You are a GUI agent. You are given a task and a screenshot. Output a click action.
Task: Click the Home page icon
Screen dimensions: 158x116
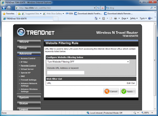[x=96, y=18]
